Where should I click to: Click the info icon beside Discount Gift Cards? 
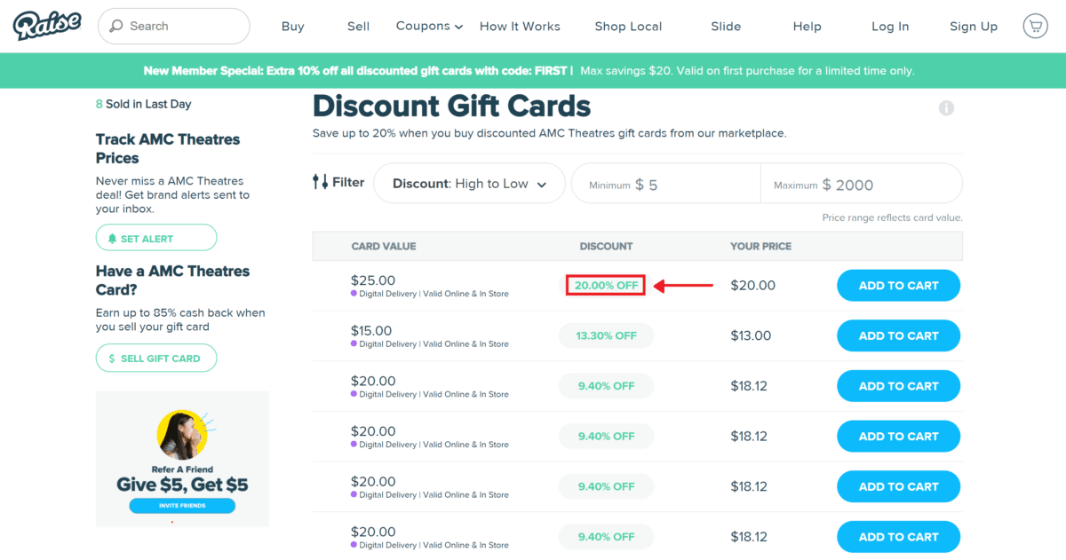tap(946, 108)
